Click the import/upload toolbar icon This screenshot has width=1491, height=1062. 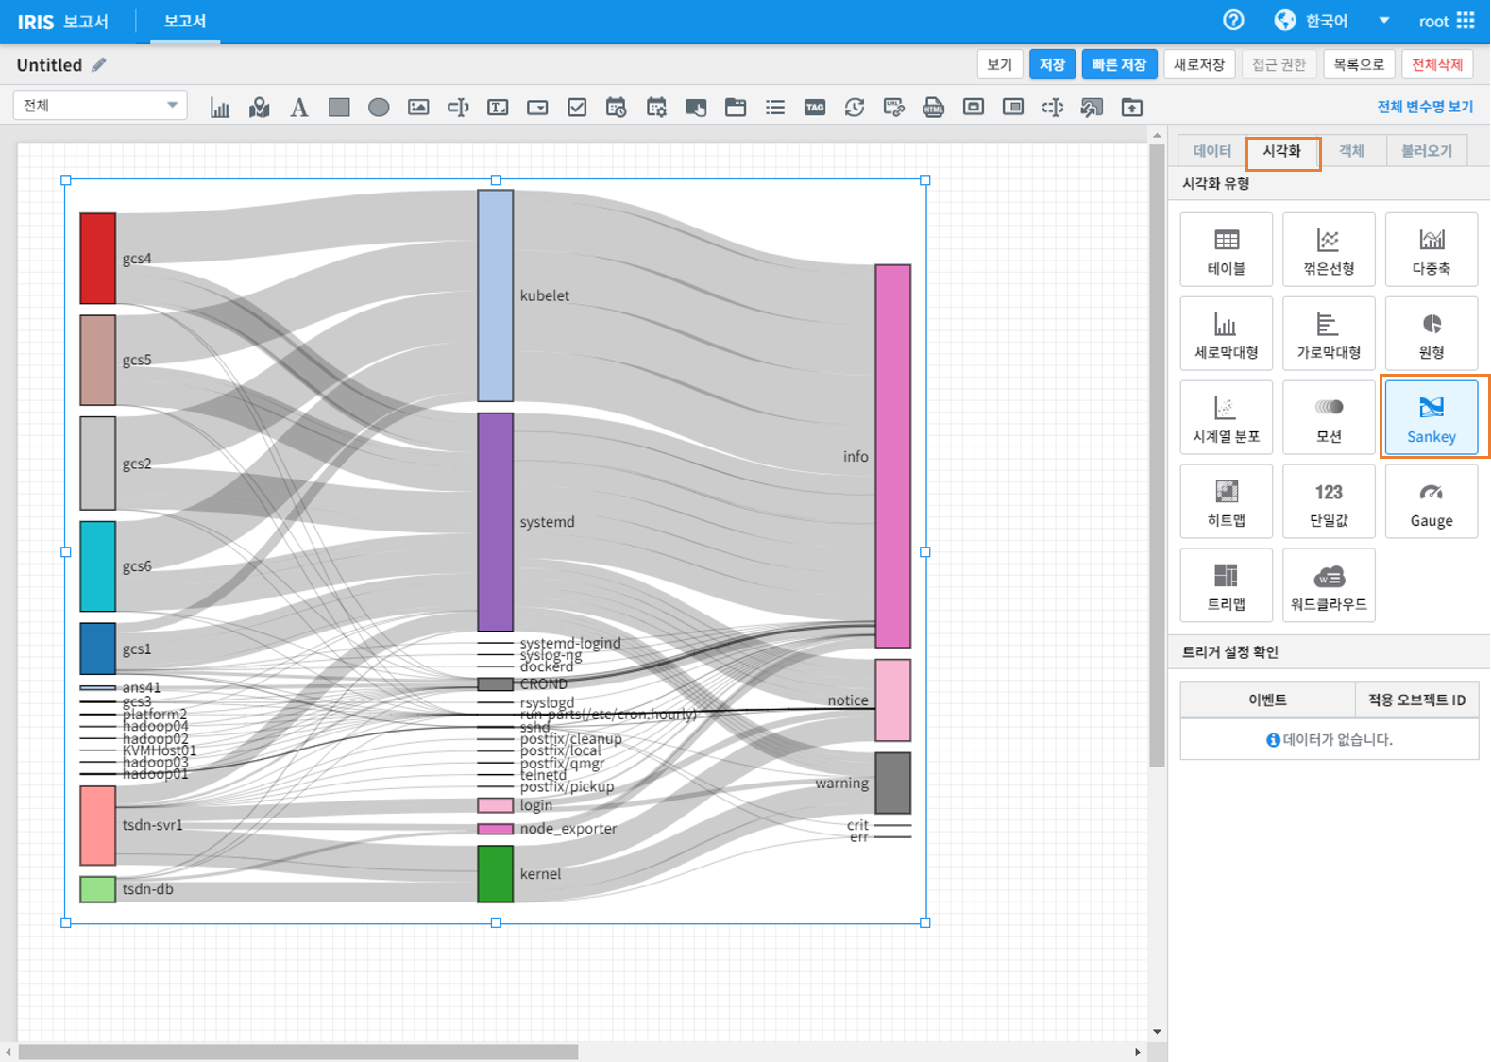[x=1132, y=108]
